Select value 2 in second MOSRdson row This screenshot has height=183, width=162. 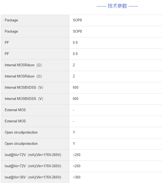tap(74, 76)
